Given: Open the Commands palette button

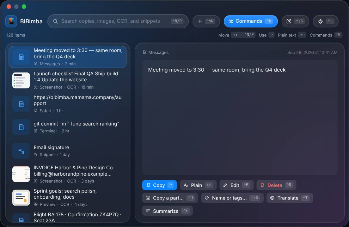Looking at the screenshot, I should coord(251,21).
